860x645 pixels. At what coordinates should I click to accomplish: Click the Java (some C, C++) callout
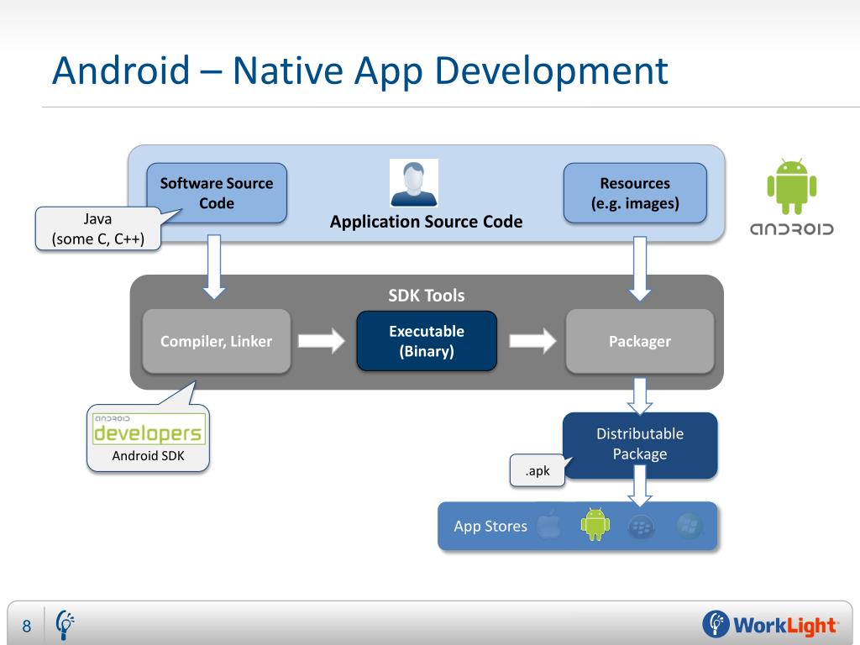[x=97, y=228]
